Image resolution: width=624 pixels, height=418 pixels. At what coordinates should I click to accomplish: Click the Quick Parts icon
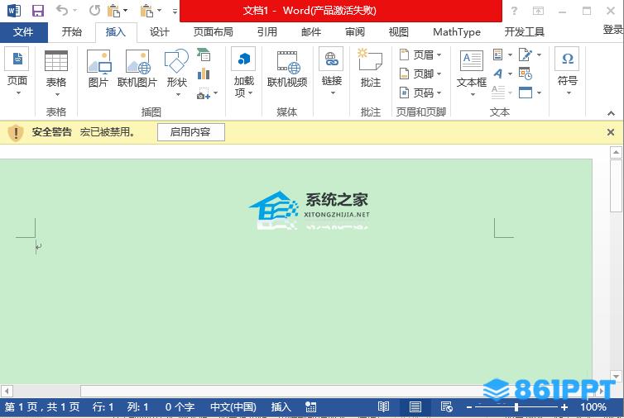(x=497, y=54)
